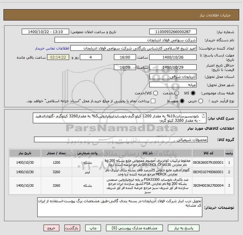This screenshot has width=243, height=235.
Task: Click the price validity date 1400/10/29
Action: (173, 67)
